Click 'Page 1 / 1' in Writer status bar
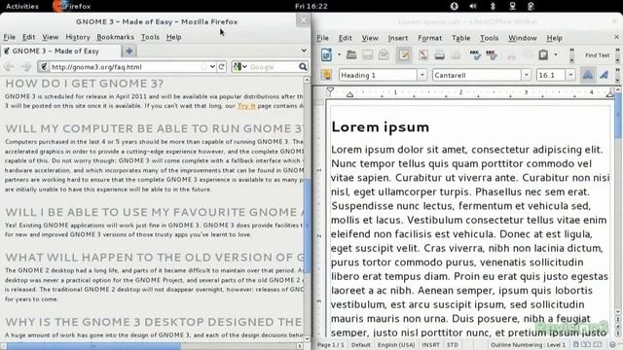The height and width of the screenshot is (350, 623). coord(331,345)
